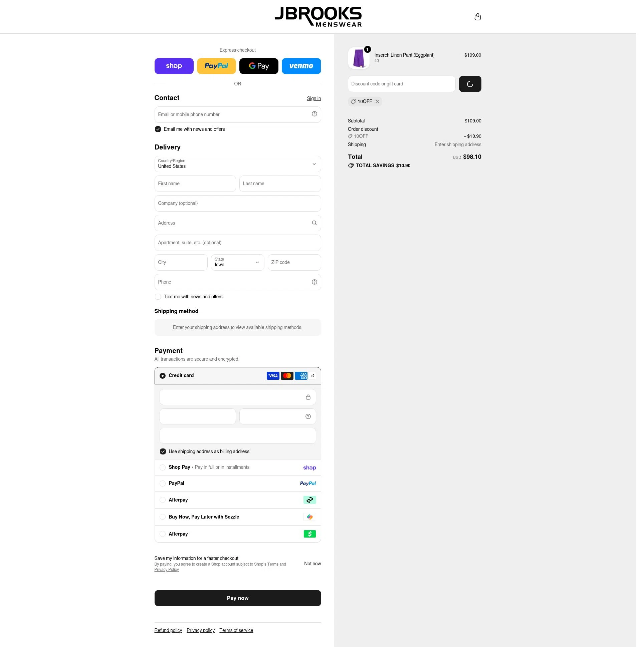Click the Pay now button

pos(238,598)
